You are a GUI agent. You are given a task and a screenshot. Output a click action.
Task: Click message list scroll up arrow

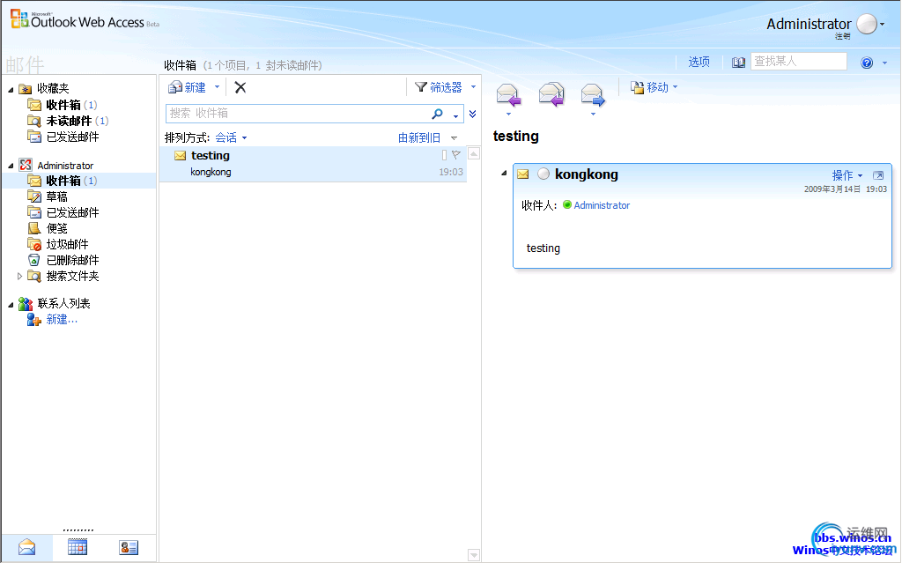pos(474,153)
